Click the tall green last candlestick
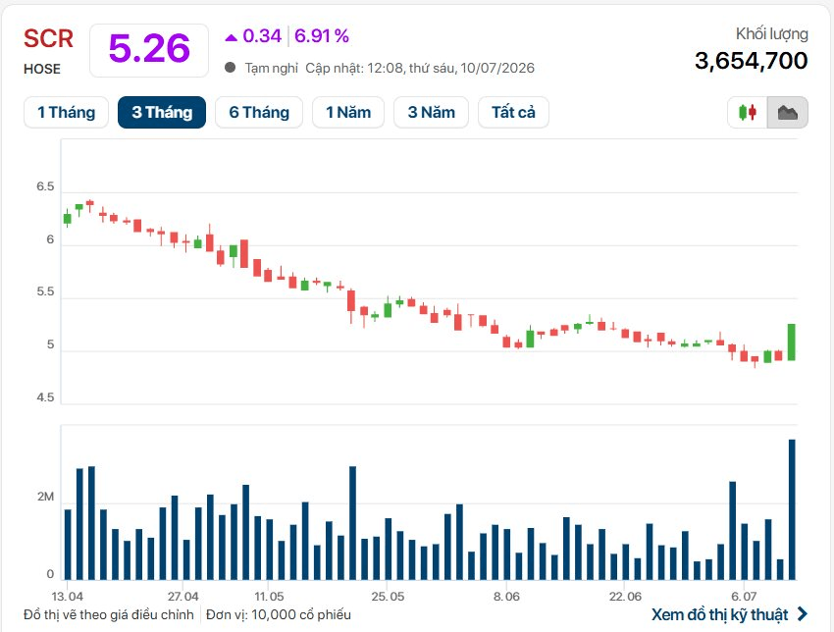This screenshot has width=834, height=632. point(792,342)
